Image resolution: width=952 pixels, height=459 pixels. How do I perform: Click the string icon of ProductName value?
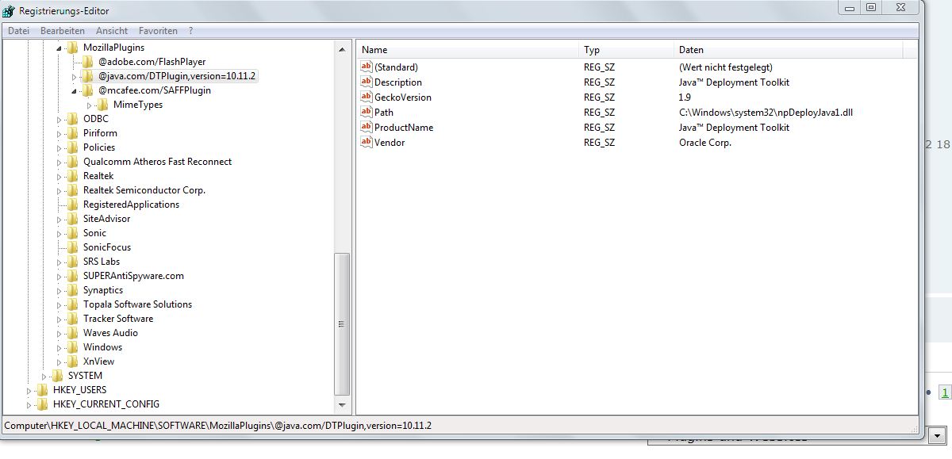point(367,128)
